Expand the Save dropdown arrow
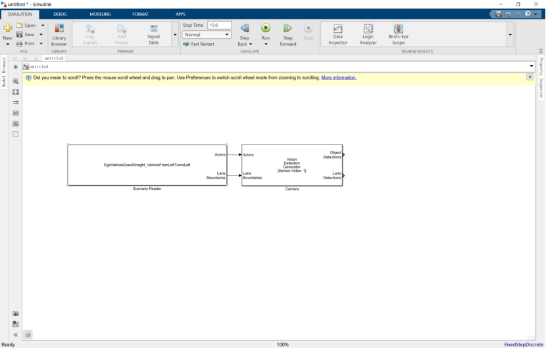 [41, 34]
